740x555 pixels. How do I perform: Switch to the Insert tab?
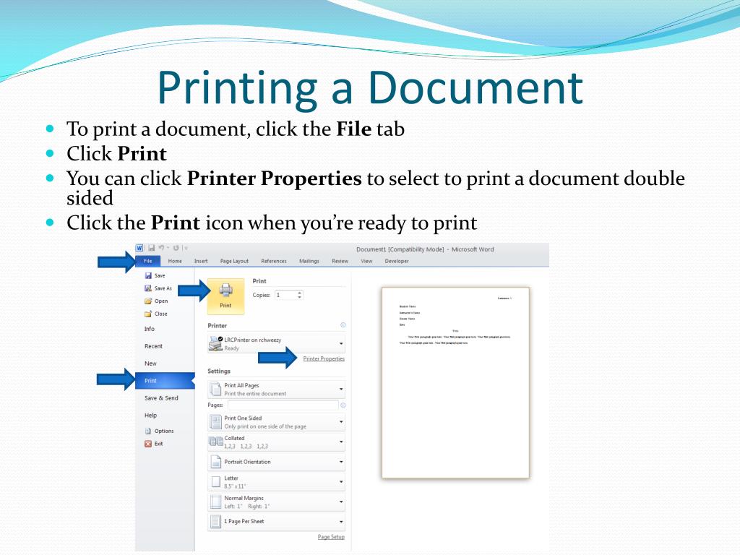pos(201,261)
